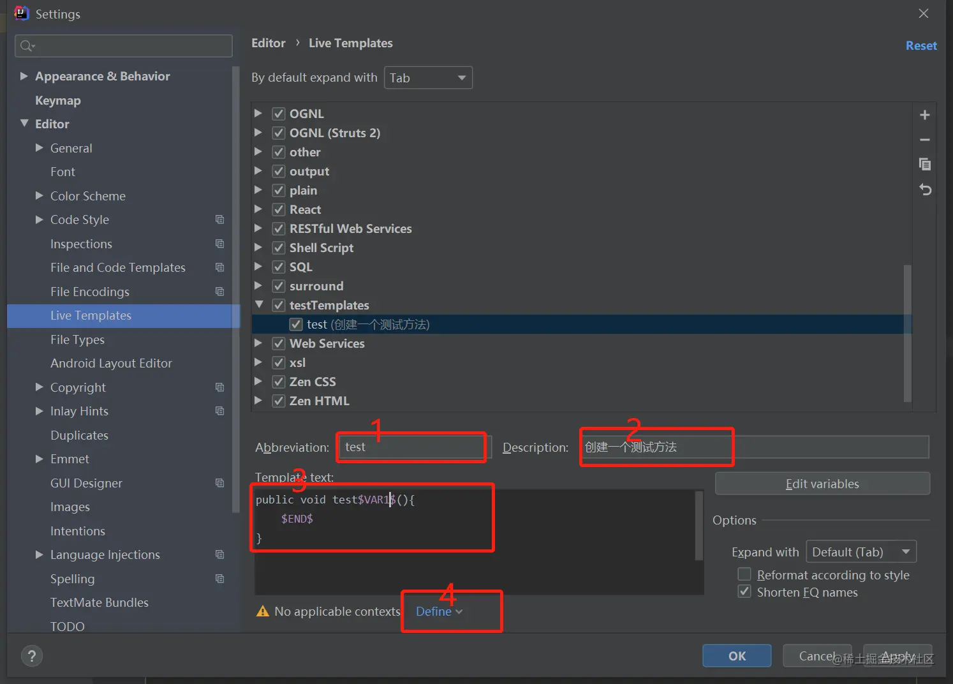Open the Keymap settings page

coord(58,100)
